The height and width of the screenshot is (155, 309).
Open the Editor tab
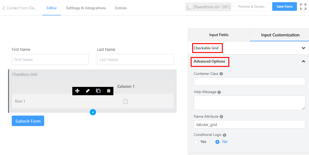tap(52, 8)
